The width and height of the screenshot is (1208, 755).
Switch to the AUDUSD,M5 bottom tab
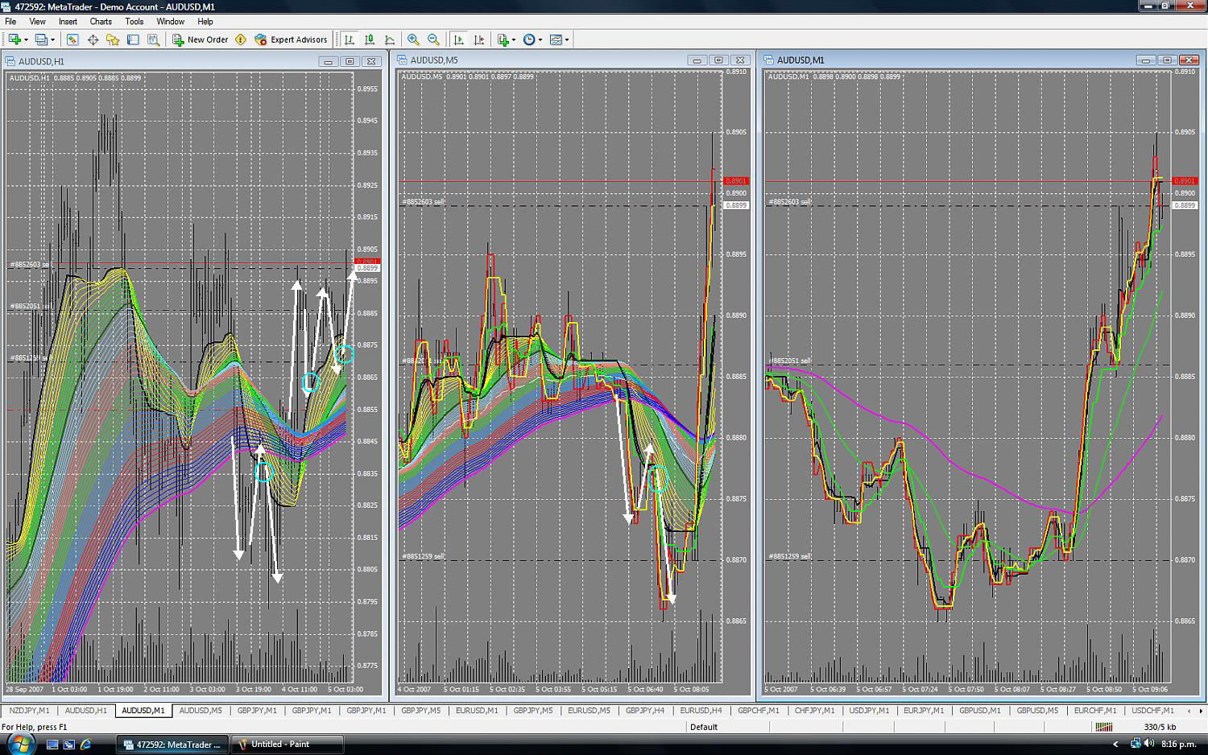click(x=200, y=711)
